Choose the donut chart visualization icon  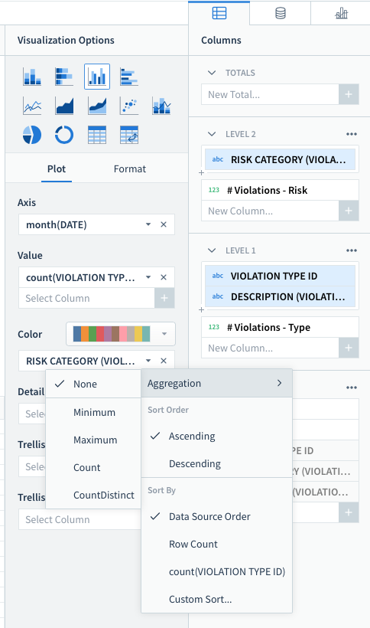point(64,135)
